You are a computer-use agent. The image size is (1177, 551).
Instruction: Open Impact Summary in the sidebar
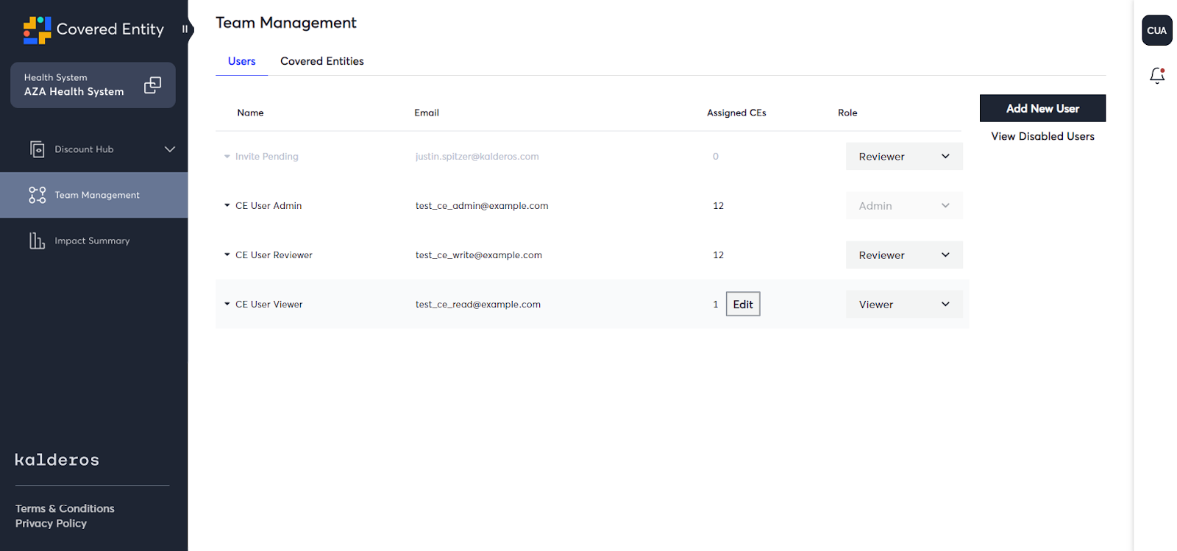click(93, 241)
